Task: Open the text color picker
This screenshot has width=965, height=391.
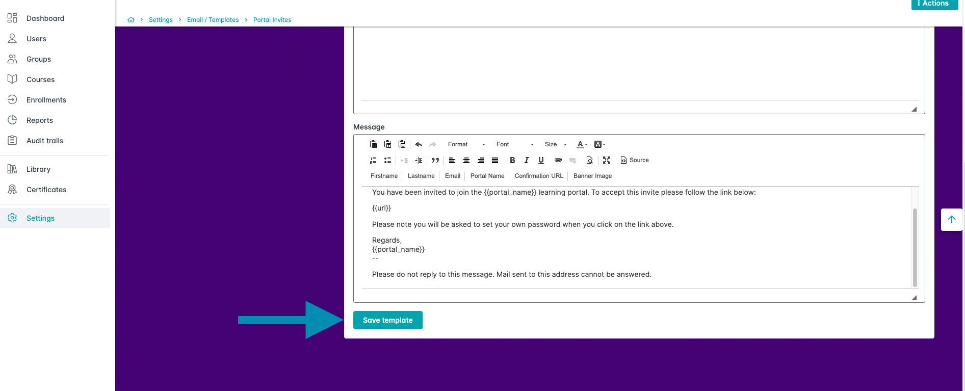Action: (x=582, y=144)
